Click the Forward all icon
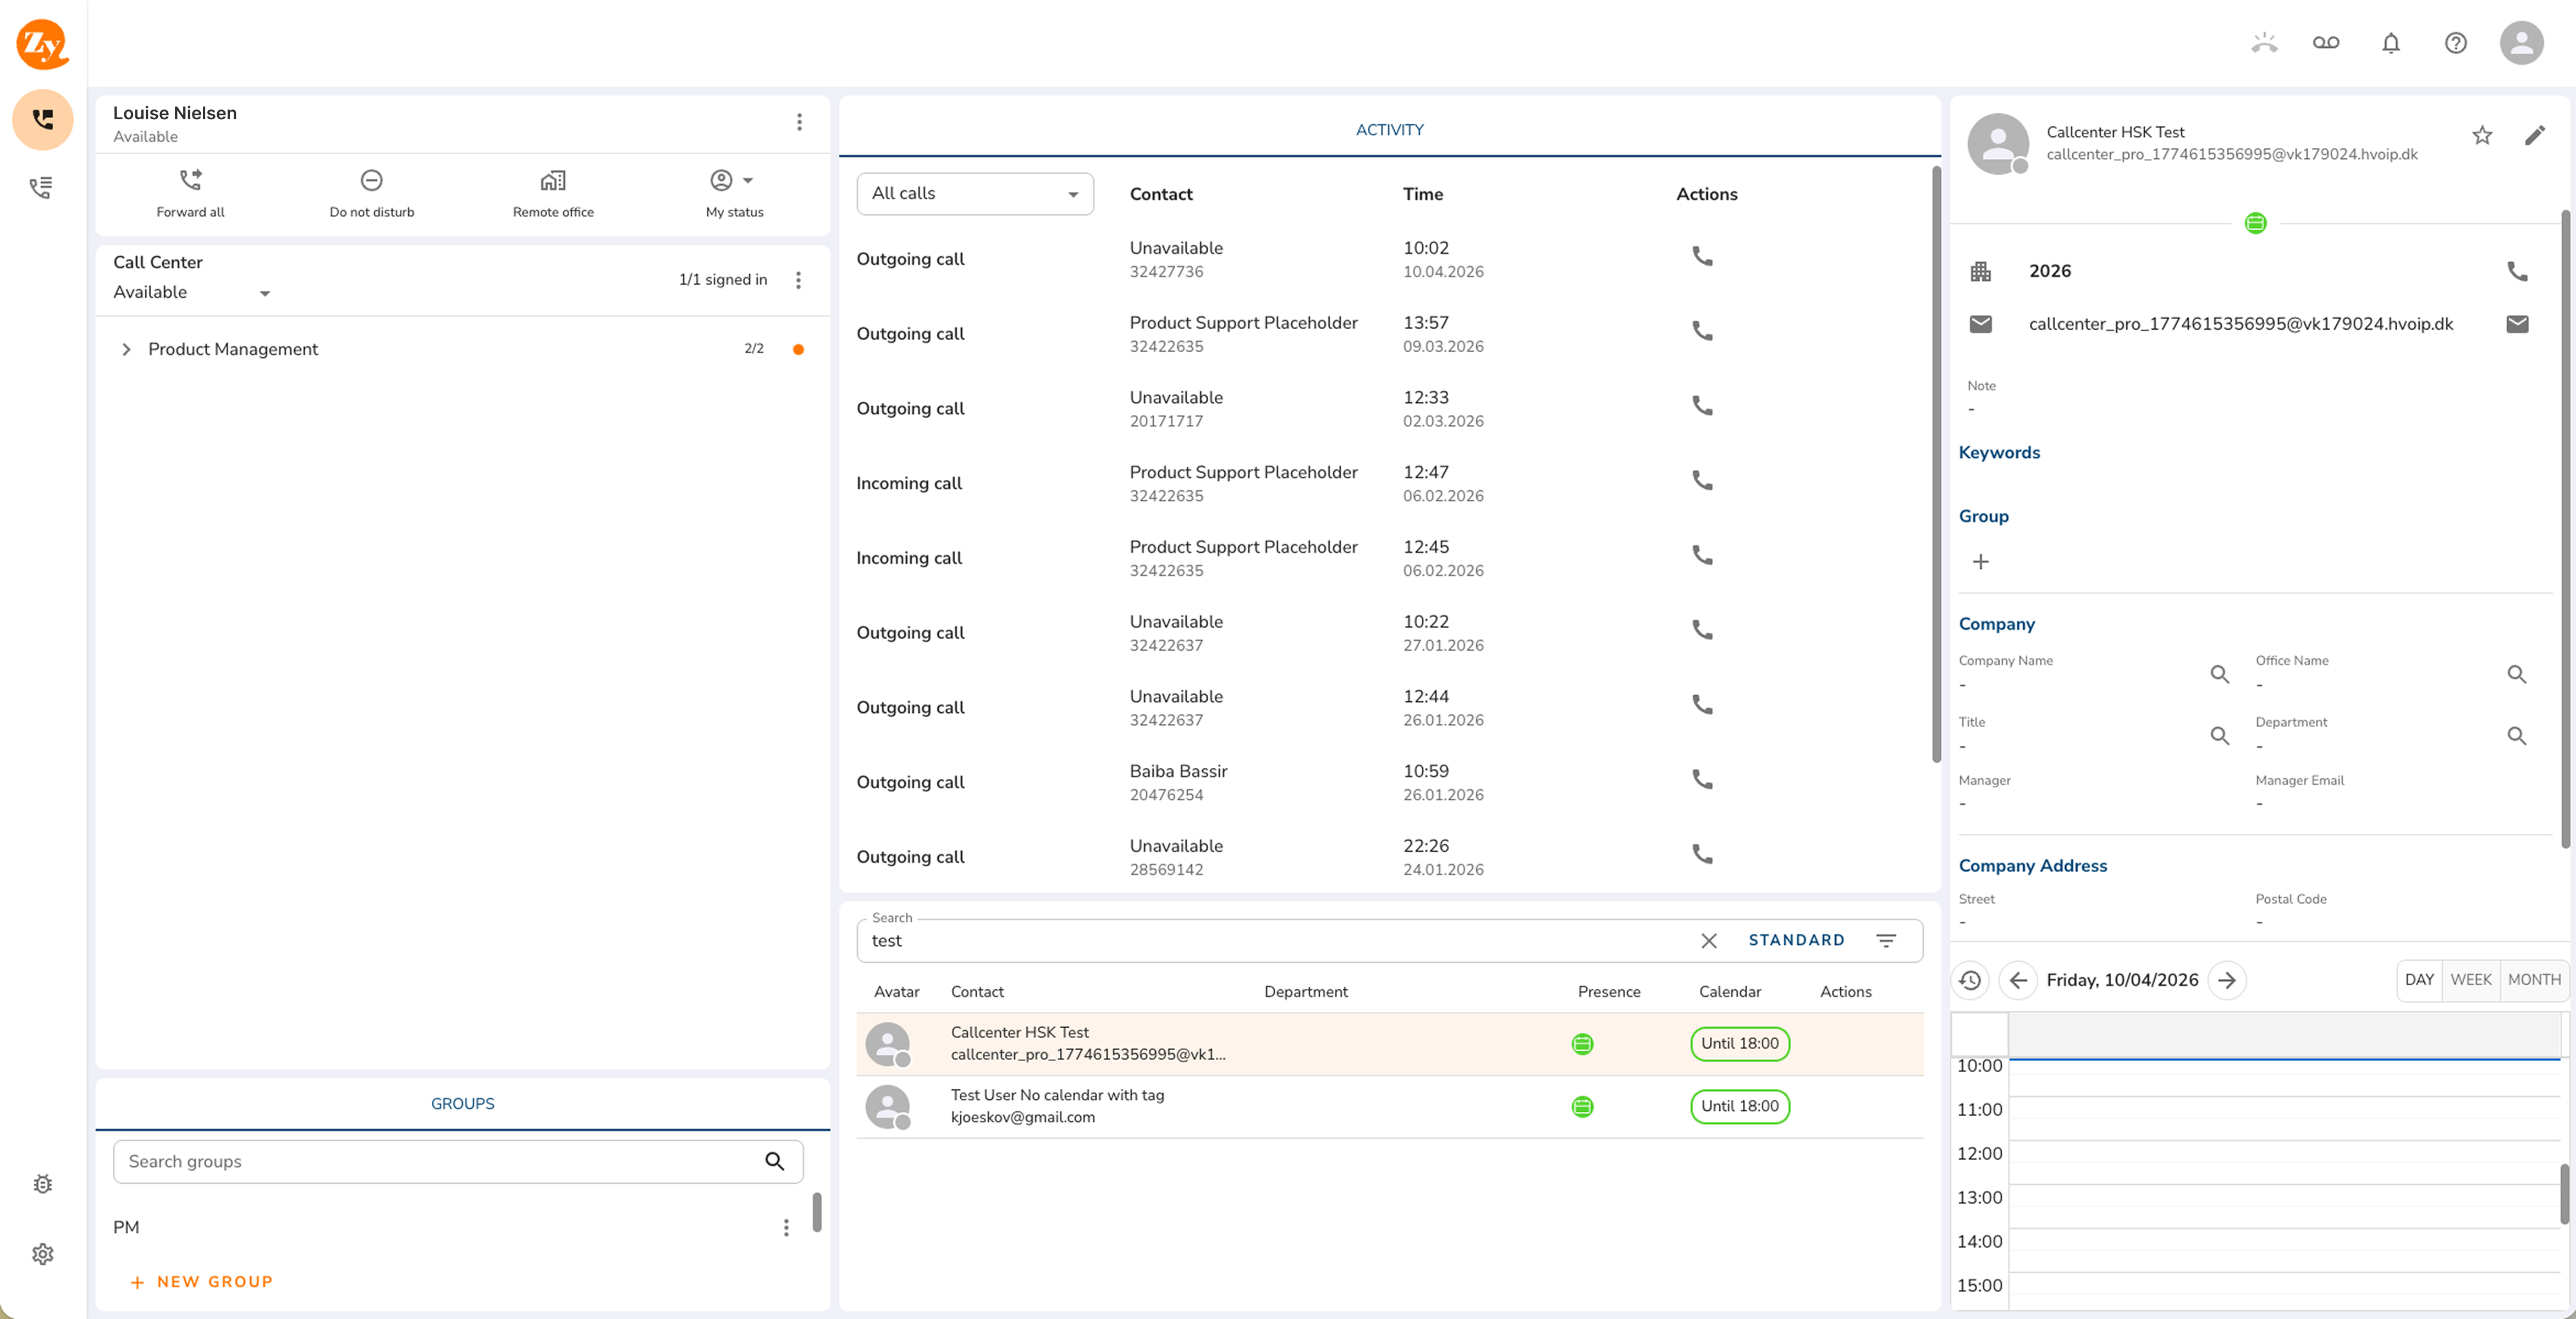The height and width of the screenshot is (1319, 2576). coord(190,180)
